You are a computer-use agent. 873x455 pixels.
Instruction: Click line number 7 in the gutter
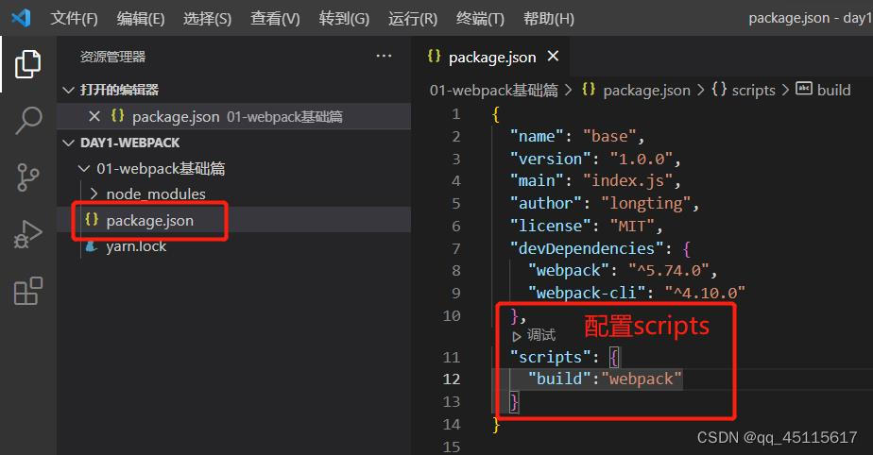click(456, 248)
